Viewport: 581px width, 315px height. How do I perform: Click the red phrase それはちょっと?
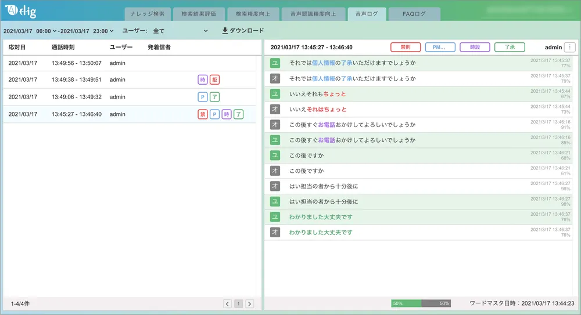click(327, 110)
